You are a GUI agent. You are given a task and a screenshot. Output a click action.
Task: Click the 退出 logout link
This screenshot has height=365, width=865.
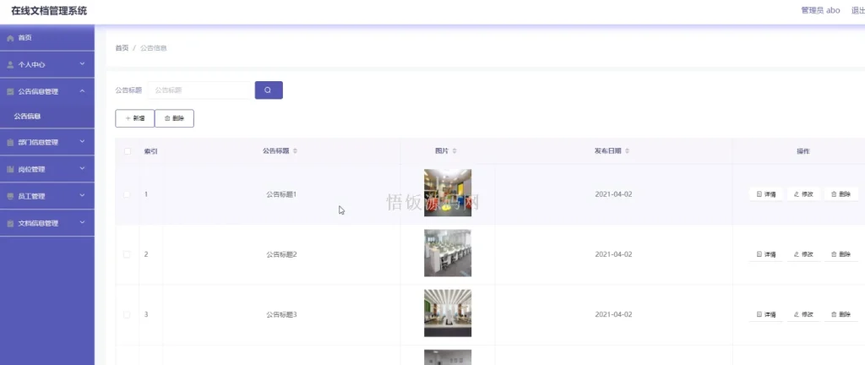858,10
